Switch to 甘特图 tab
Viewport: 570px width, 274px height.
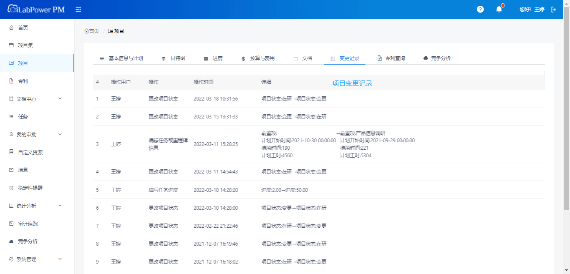click(x=174, y=58)
